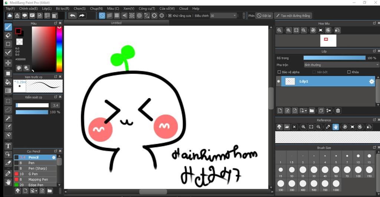Create a new raster layer
This screenshot has width=380, height=197.
pos(280,111)
